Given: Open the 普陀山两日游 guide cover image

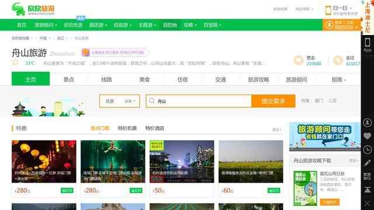Looking at the screenshot, I should 305,188.
